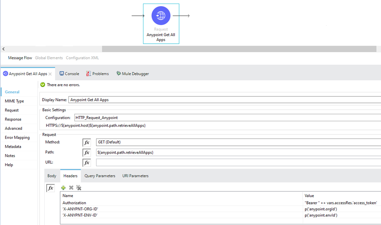Open the Global Elements tab

pyautogui.click(x=49, y=58)
